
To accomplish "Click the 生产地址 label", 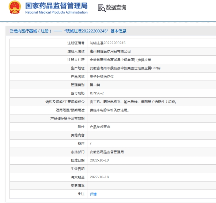I will click(x=77, y=68).
